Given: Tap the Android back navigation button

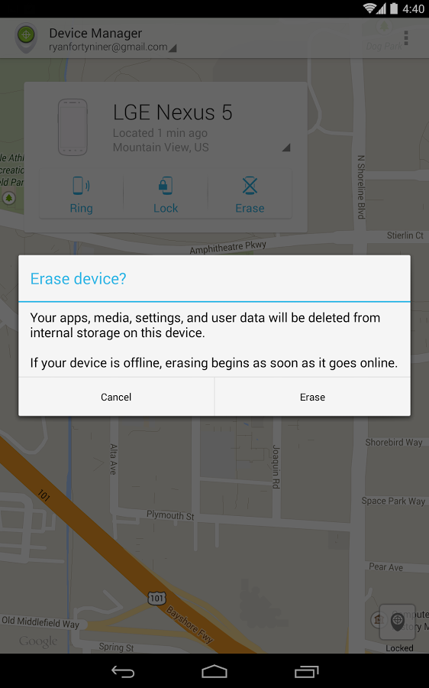Looking at the screenshot, I should (123, 671).
